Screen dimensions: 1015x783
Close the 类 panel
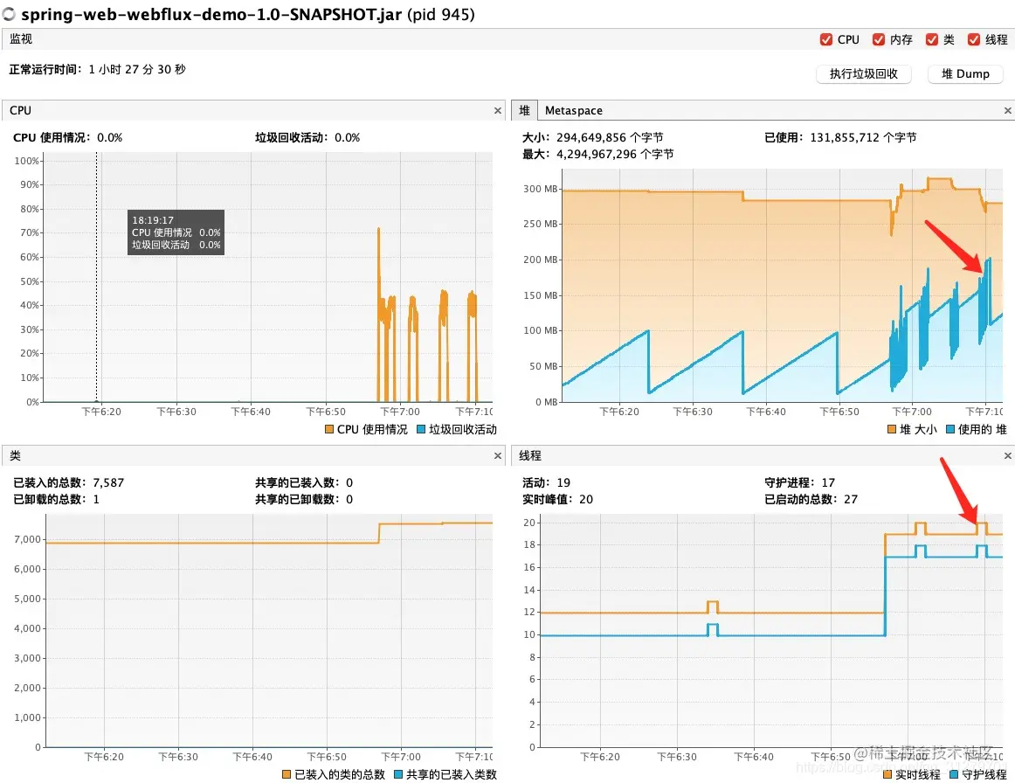click(498, 456)
